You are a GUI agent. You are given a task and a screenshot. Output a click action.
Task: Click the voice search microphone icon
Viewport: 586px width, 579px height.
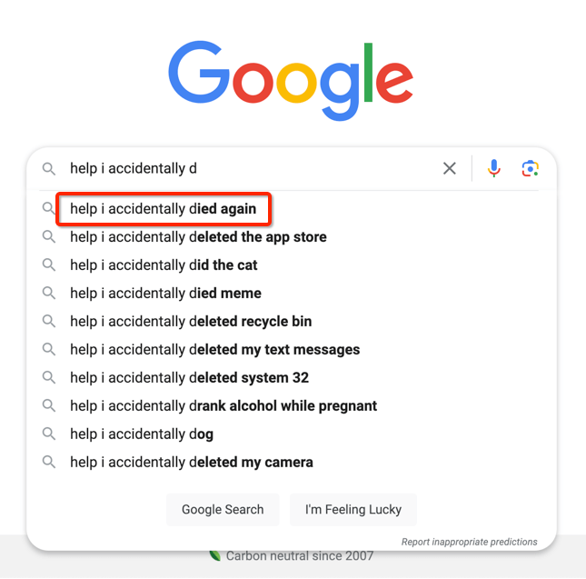(493, 168)
